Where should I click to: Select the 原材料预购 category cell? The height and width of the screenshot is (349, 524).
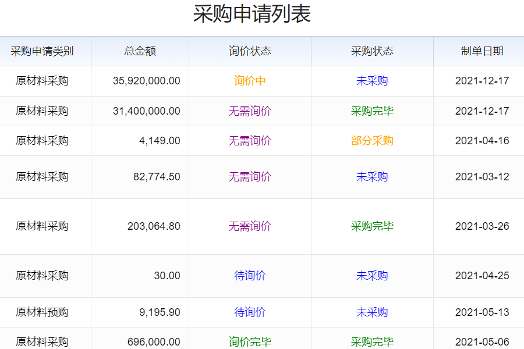[42, 312]
